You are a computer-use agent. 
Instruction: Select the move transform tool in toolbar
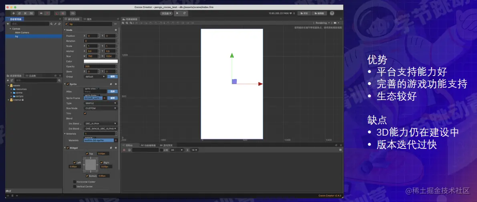tap(13, 13)
